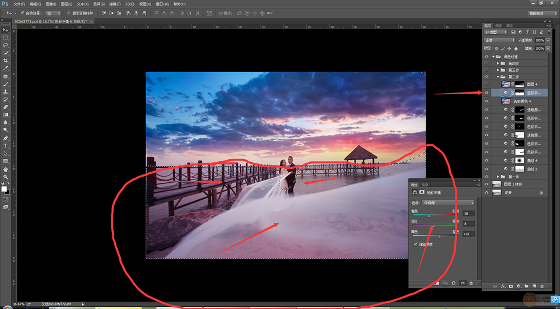560x309 pixels.
Task: Reset adjustment defaults in Properties panel
Action: (453, 283)
